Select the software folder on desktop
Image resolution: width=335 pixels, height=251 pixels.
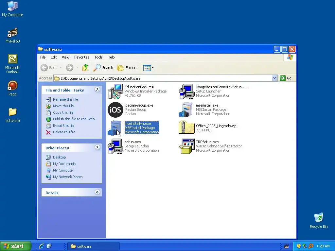(12, 115)
